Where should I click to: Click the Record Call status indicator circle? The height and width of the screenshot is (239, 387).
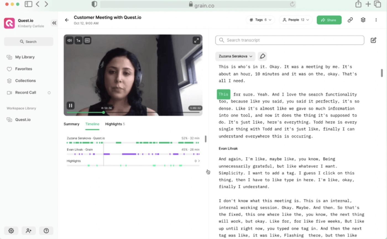pyautogui.click(x=49, y=93)
